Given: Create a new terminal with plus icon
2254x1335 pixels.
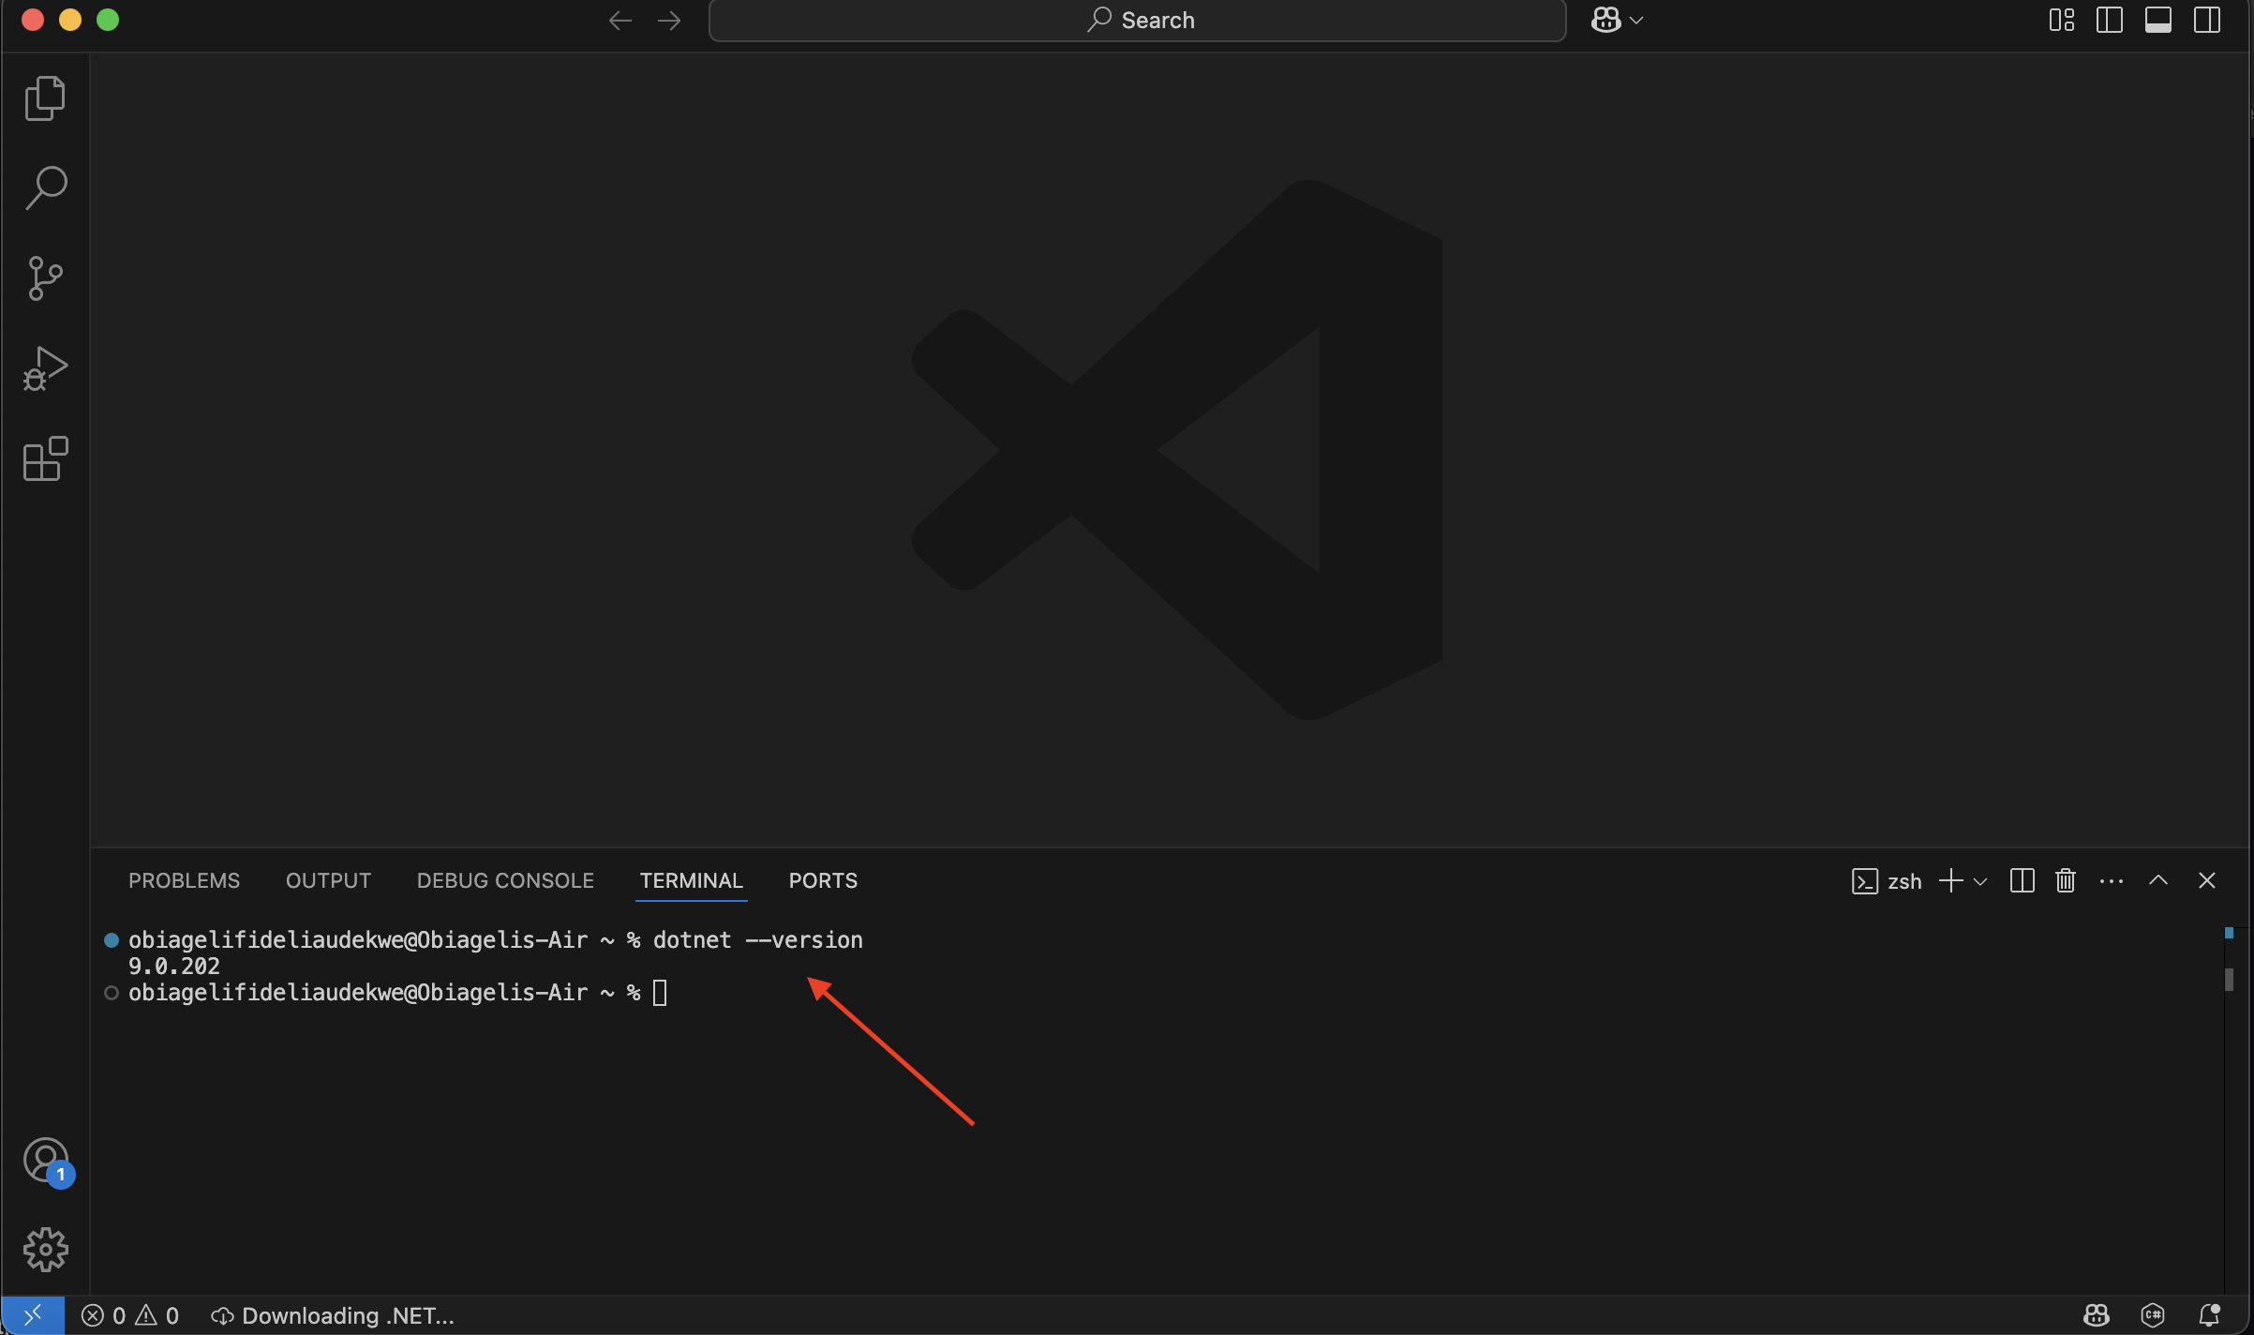Looking at the screenshot, I should point(1950,880).
